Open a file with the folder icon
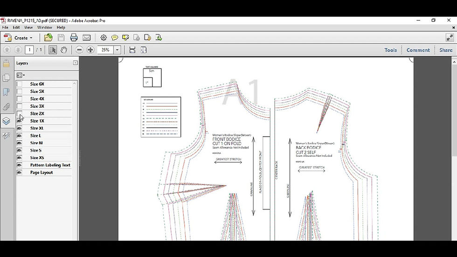 coord(48,38)
